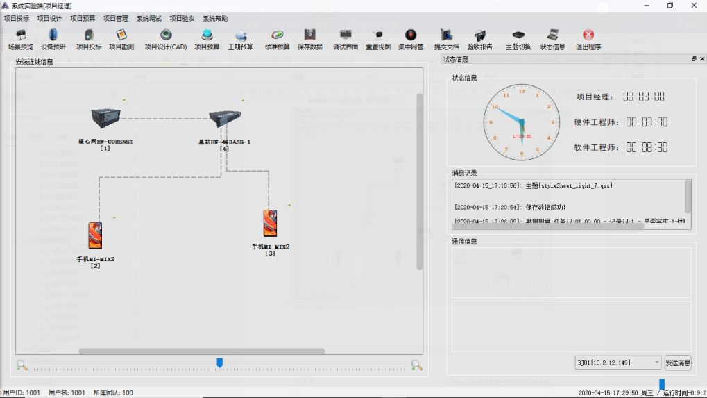Select the 核心网HW-CORENET device node
707x398 pixels.
pyautogui.click(x=105, y=122)
